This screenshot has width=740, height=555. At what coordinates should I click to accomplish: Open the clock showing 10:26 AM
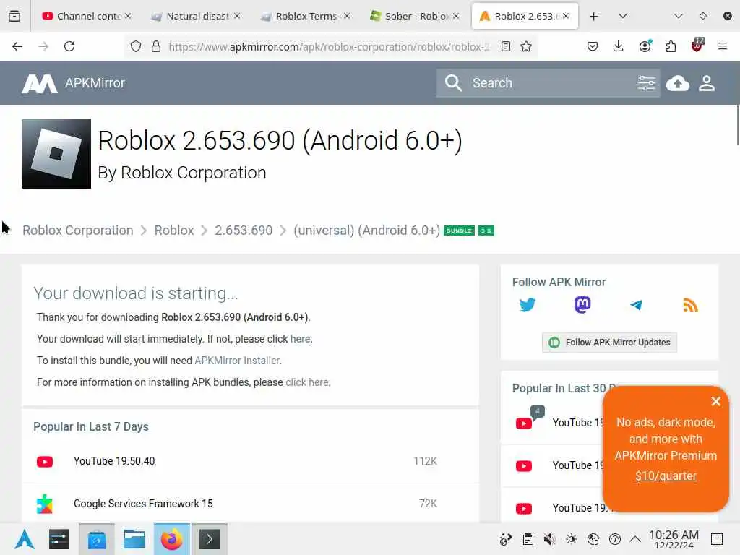(674, 539)
